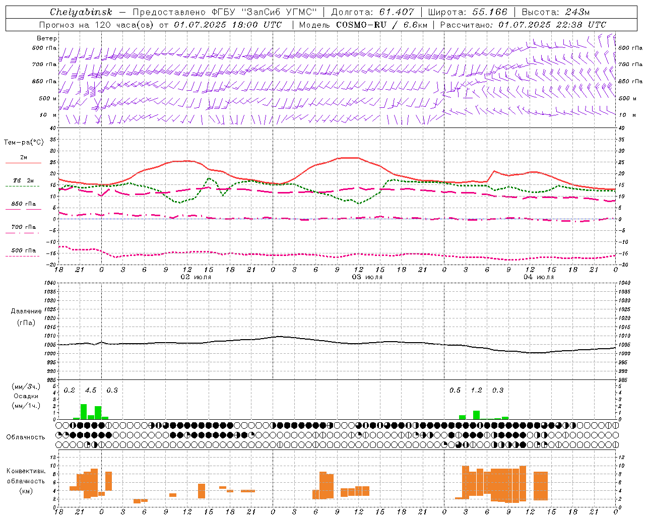645x516 pixels.
Task: Click the 'Модель COSMO-RU / 6.6км' model label
Action: pos(363,25)
